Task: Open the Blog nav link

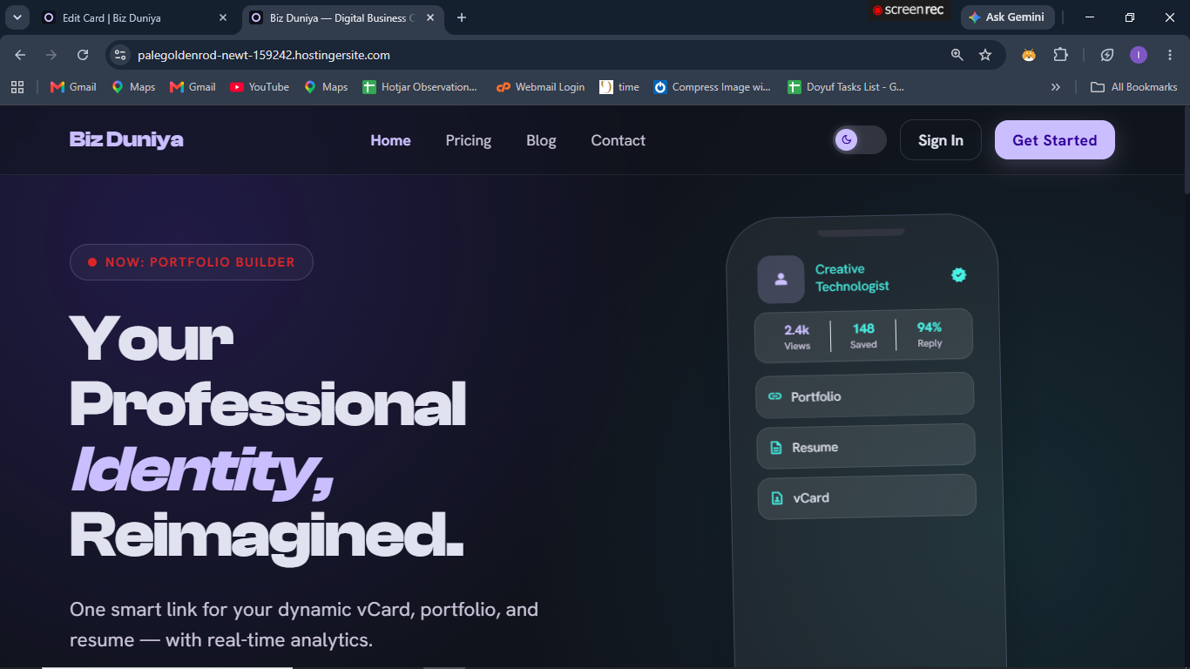Action: click(541, 140)
